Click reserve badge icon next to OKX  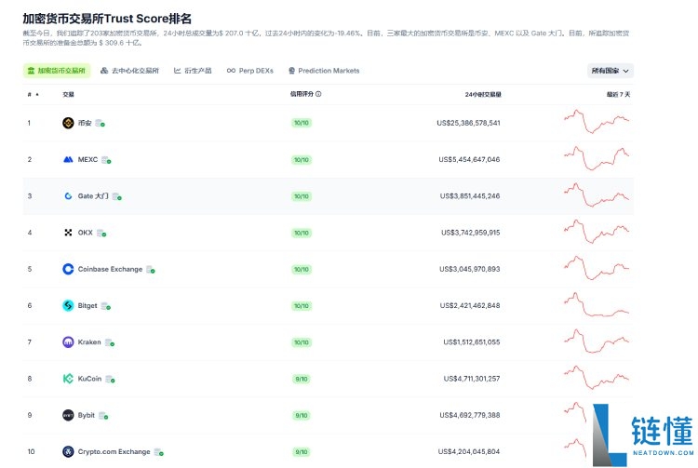tap(101, 233)
